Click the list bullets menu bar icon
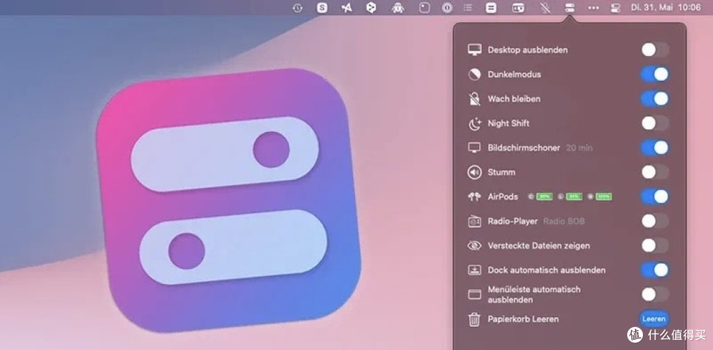Screen dimensions: 713x350 click(467, 8)
